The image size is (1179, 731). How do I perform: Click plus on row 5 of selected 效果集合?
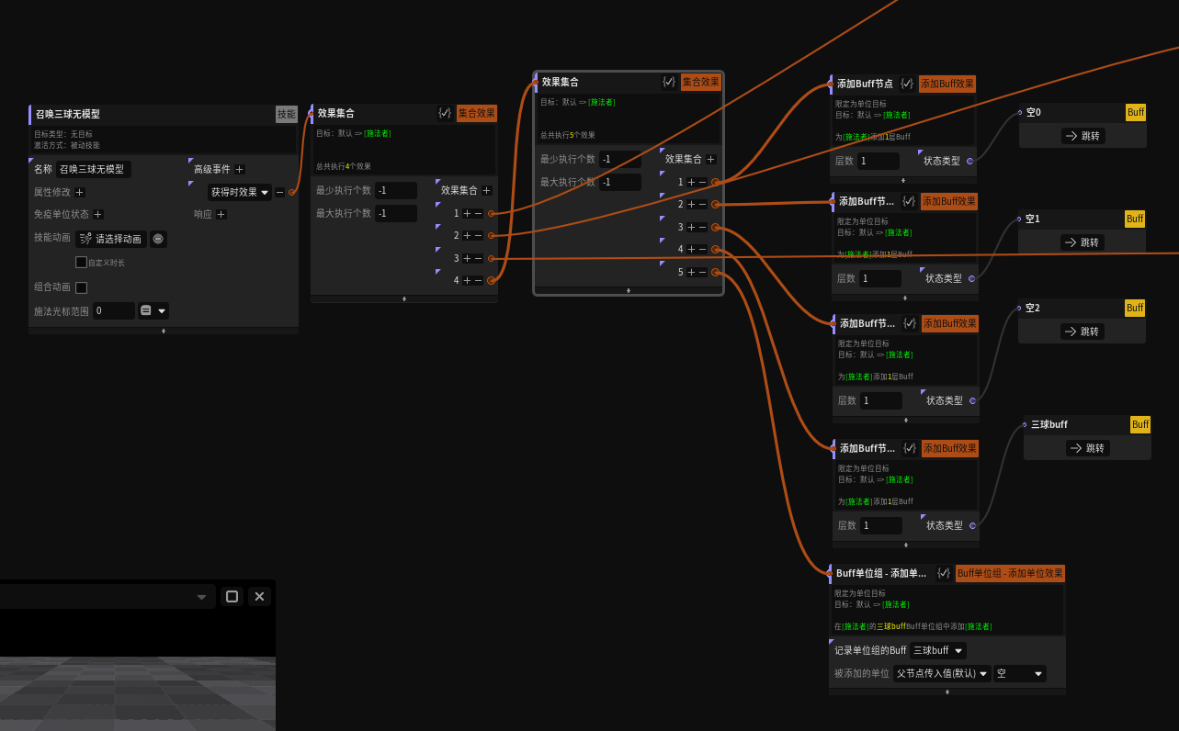(691, 272)
